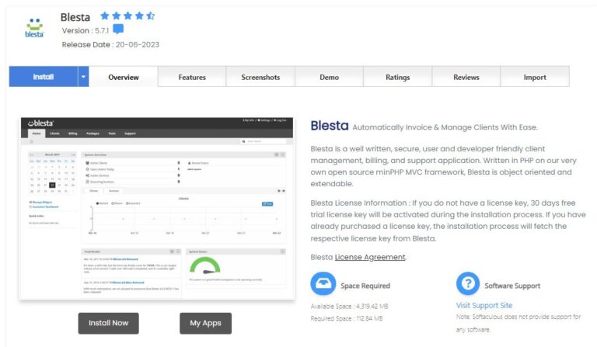Switch to the Overview tab
This screenshot has width=597, height=347.
(124, 77)
